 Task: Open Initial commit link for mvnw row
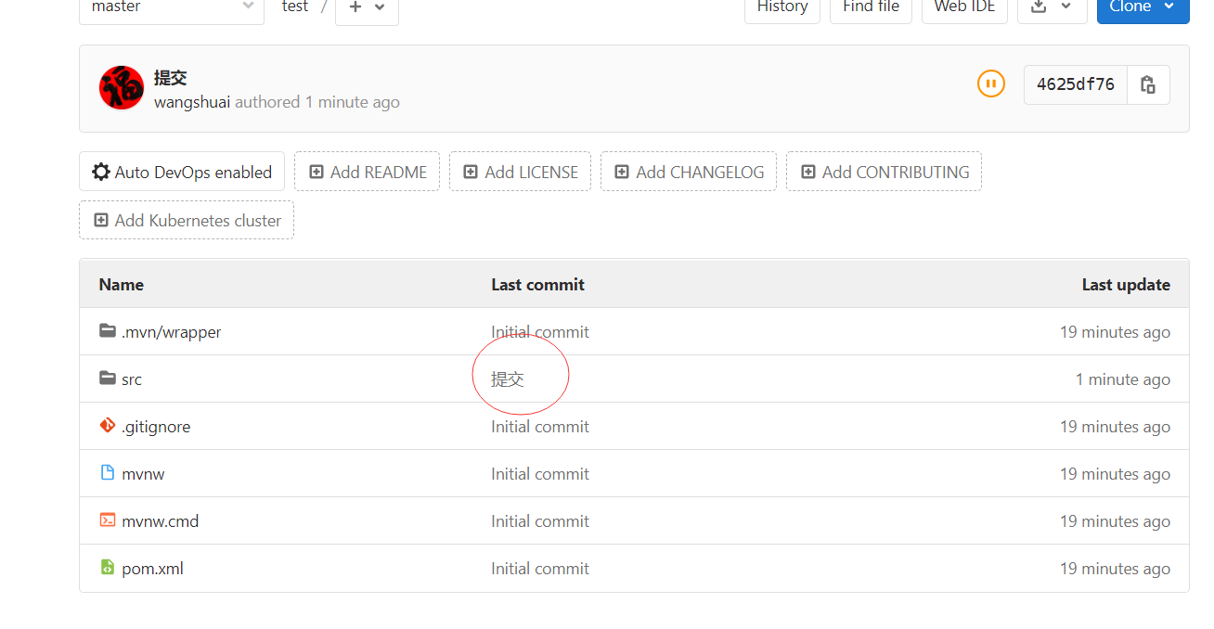click(540, 473)
